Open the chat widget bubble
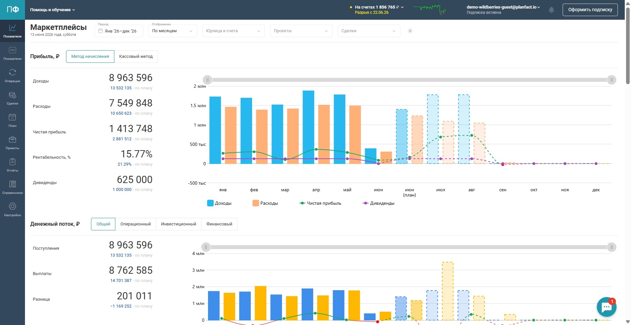 (x=606, y=307)
